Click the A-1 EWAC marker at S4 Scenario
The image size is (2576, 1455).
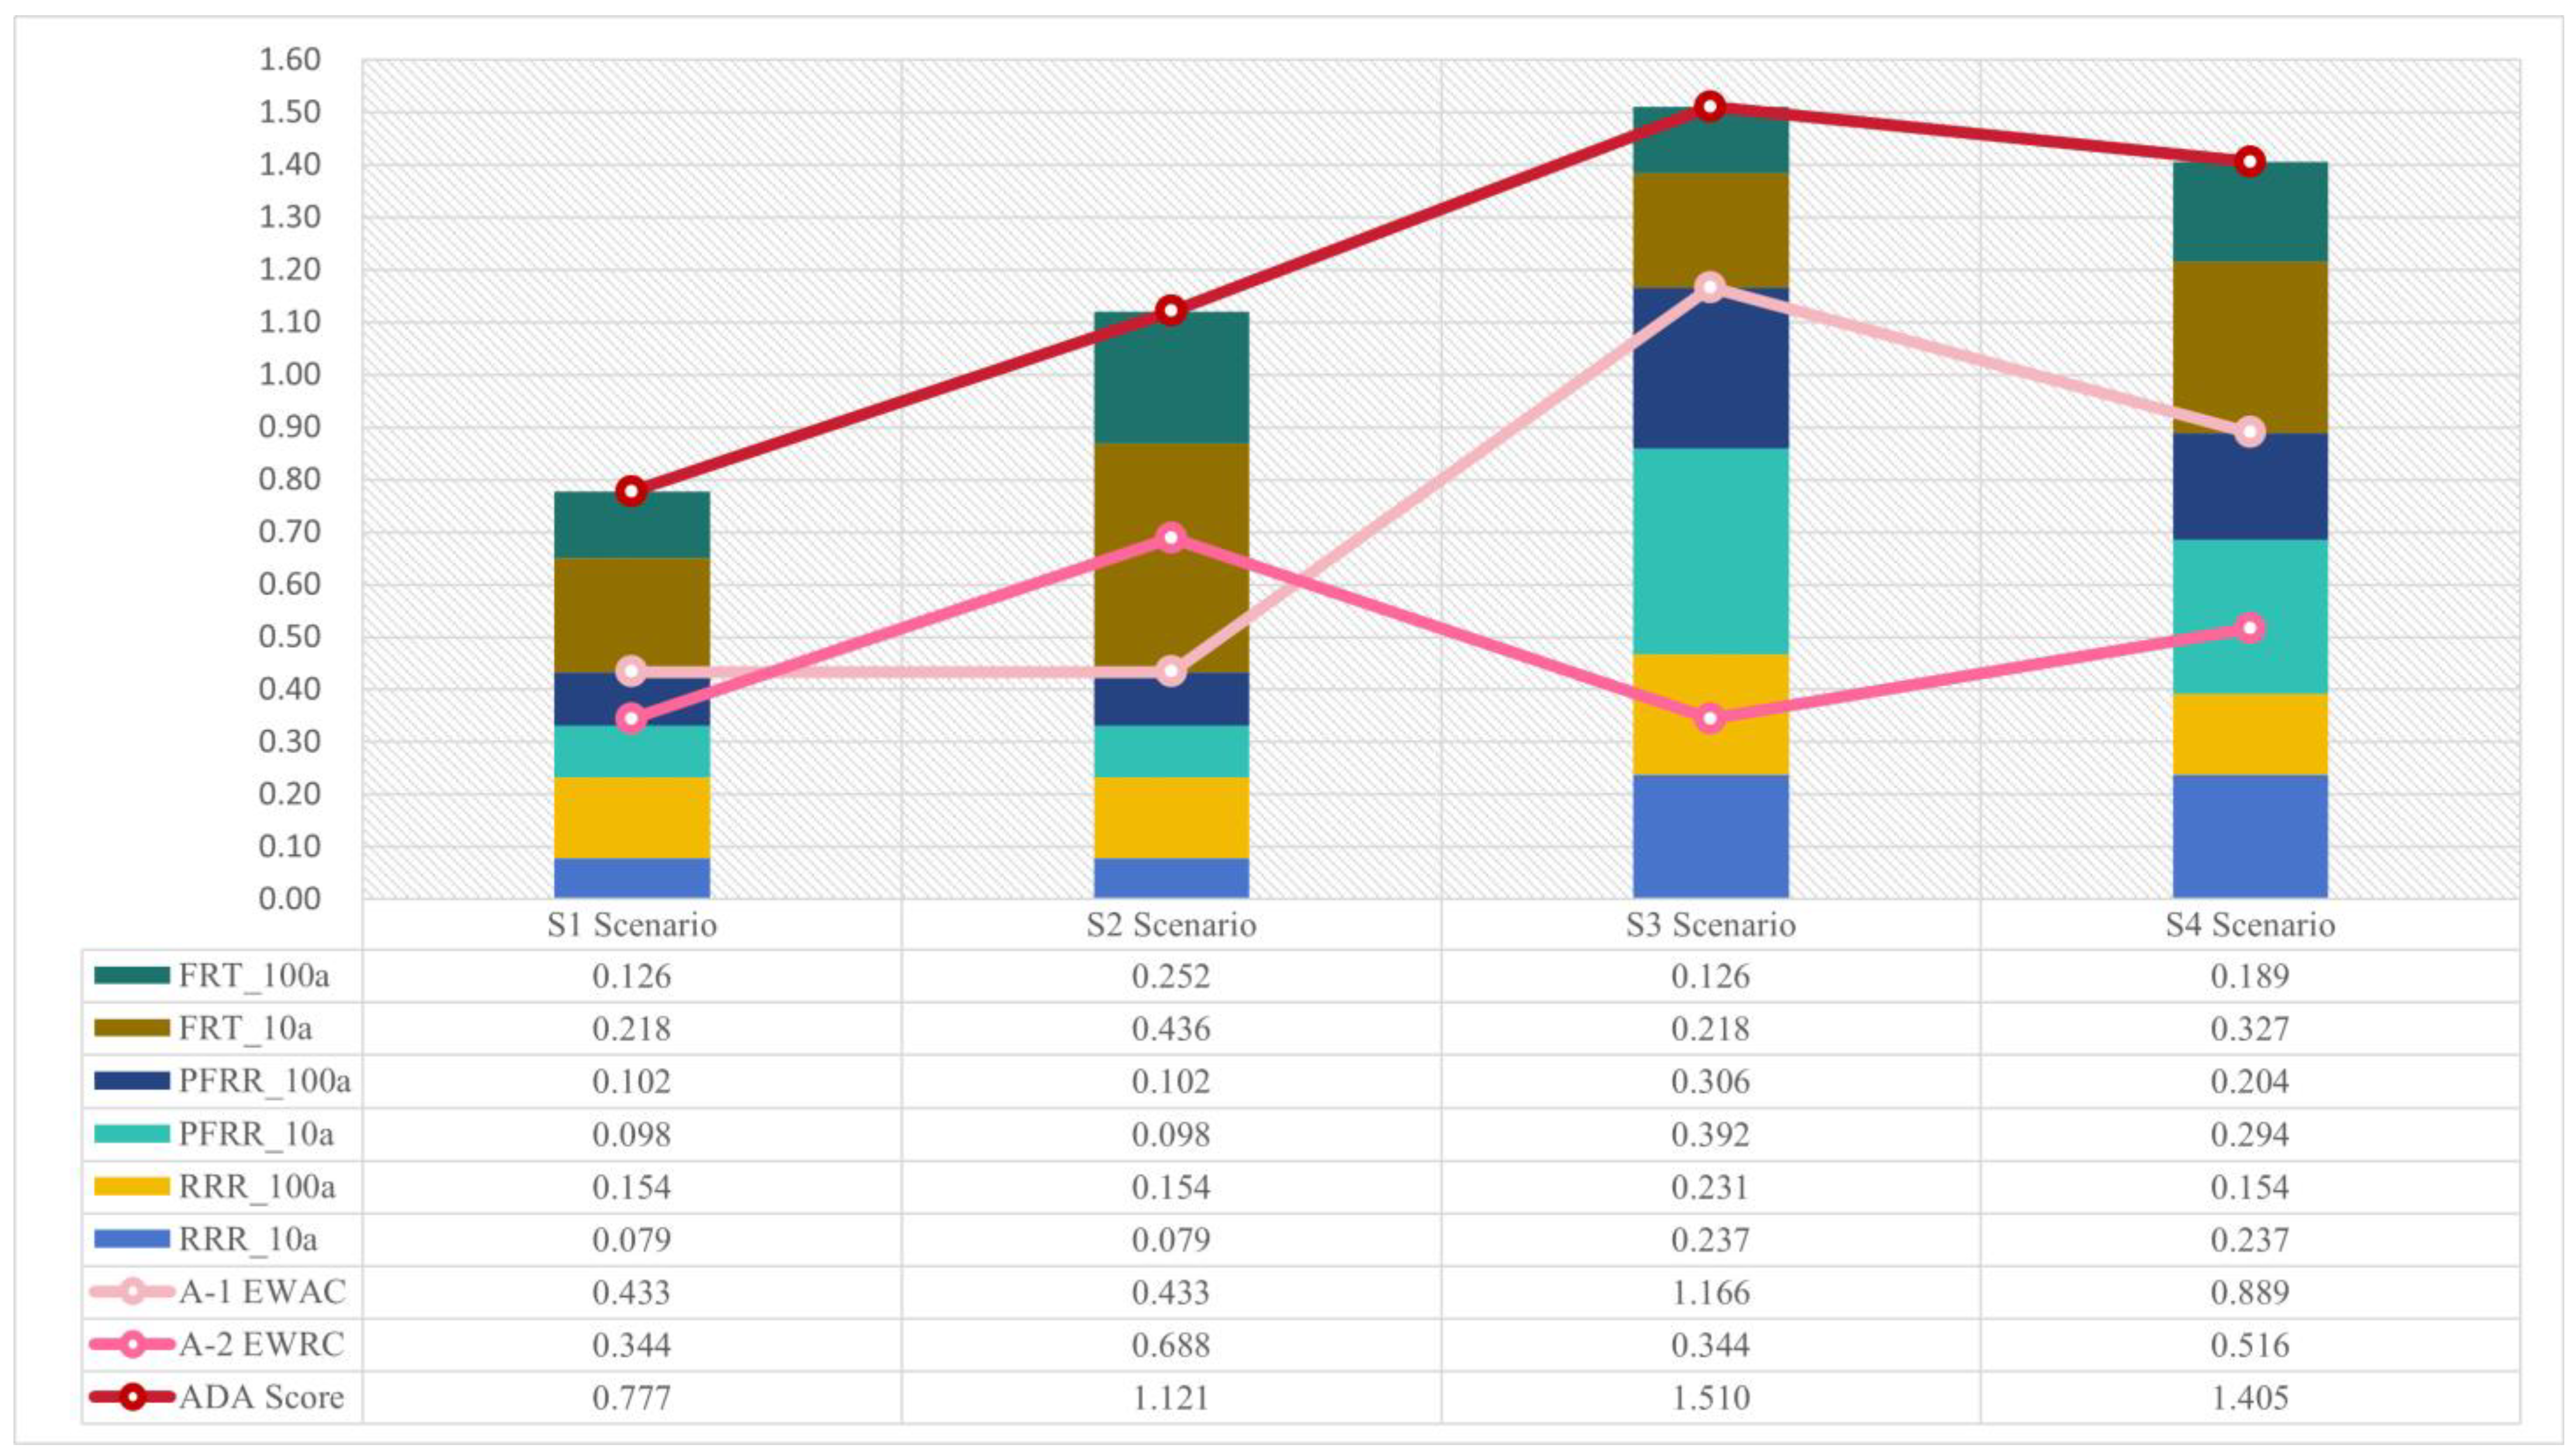pos(2250,432)
